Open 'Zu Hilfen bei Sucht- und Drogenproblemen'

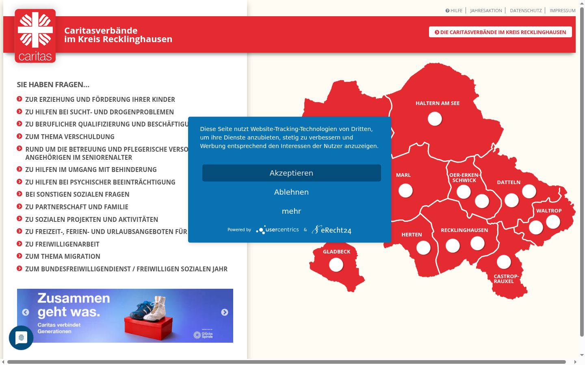pyautogui.click(x=100, y=112)
